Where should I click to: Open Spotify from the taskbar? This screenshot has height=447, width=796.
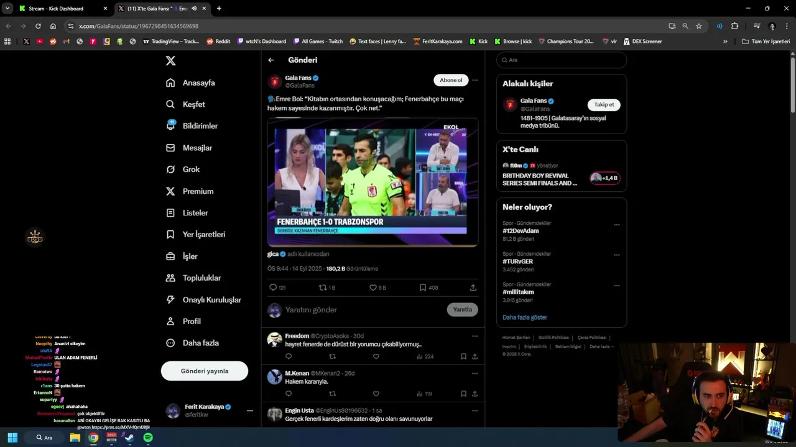click(148, 438)
